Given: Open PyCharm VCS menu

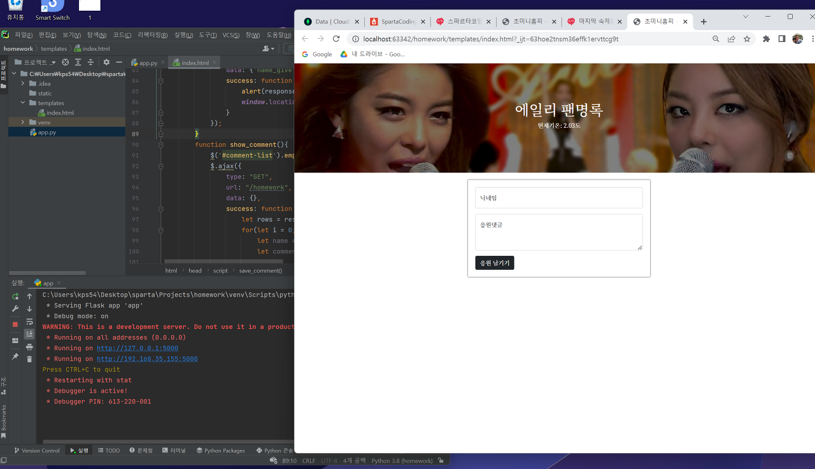Looking at the screenshot, I should pos(232,35).
